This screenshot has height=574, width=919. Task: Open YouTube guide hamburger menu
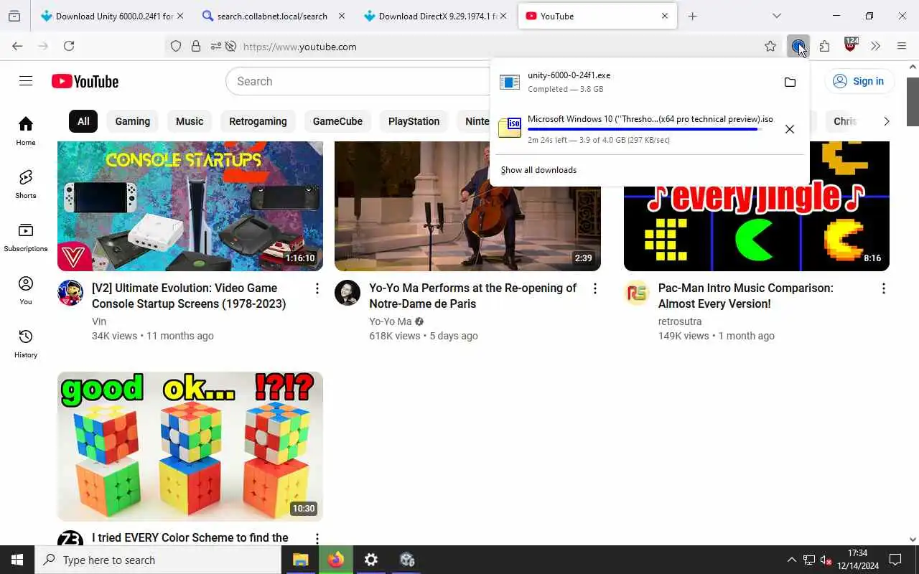[x=26, y=81]
